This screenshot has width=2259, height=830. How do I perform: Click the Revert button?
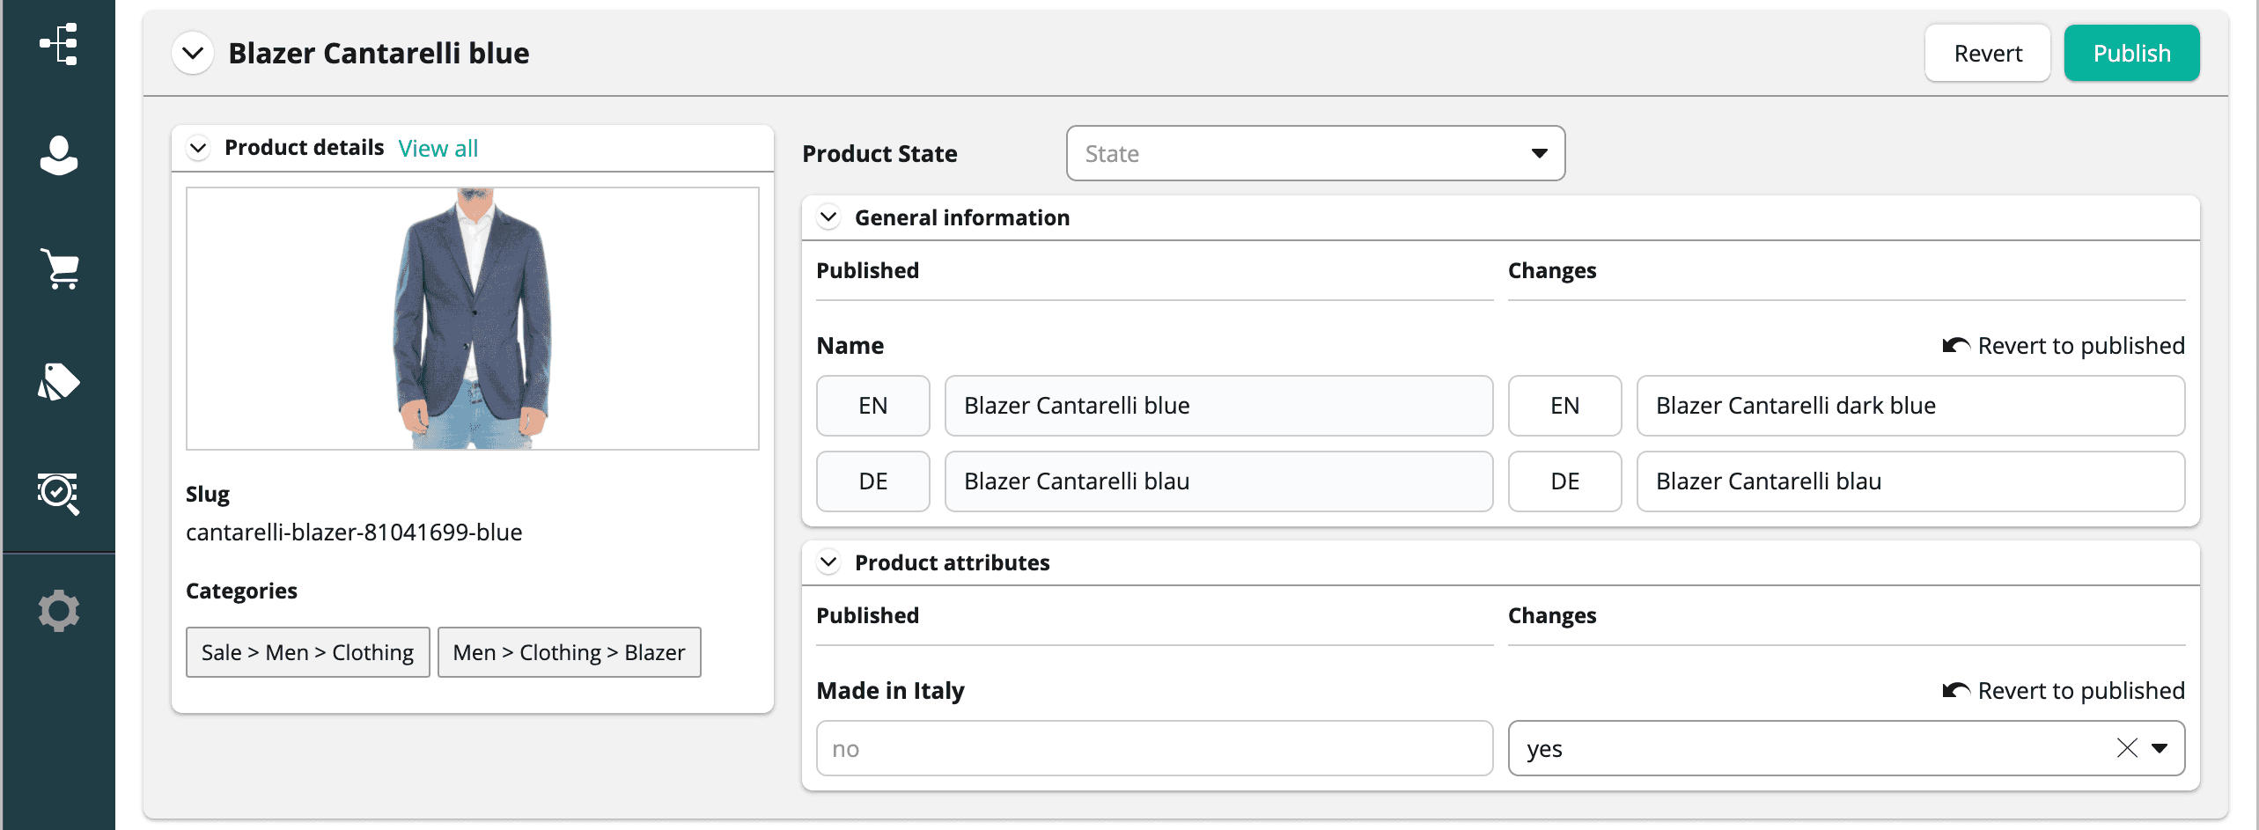coord(1987,54)
